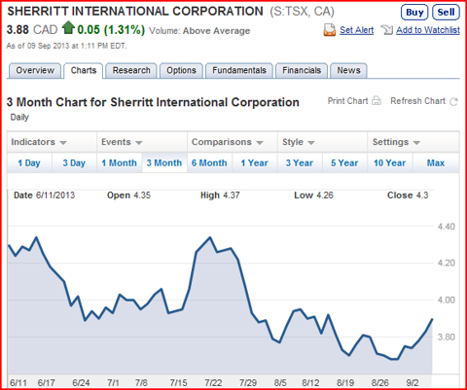
Task: Click the 3.80 y-axis label
Action: click(x=447, y=337)
